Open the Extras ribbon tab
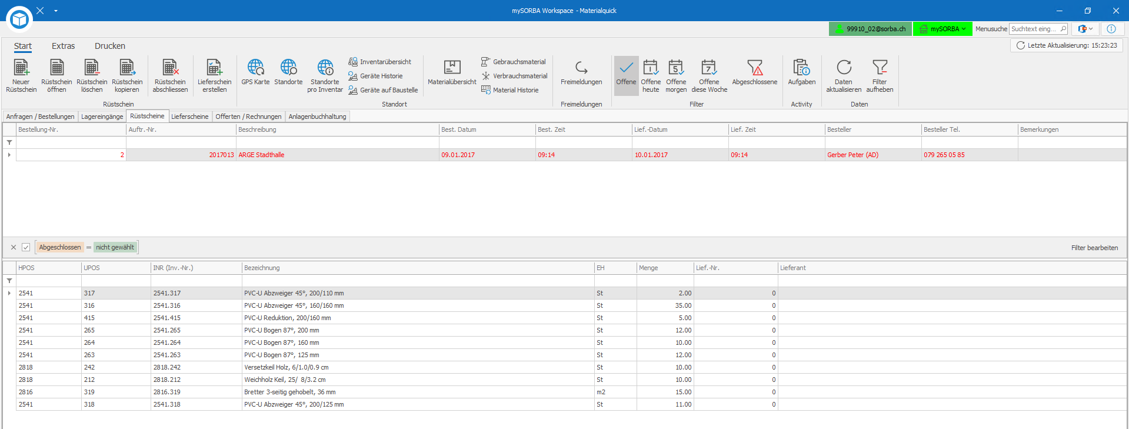This screenshot has width=1129, height=429. coord(63,46)
